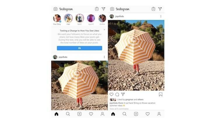Open gregmar in the liked-by line
This screenshot has width=219, height=123.
[x=129, y=100]
